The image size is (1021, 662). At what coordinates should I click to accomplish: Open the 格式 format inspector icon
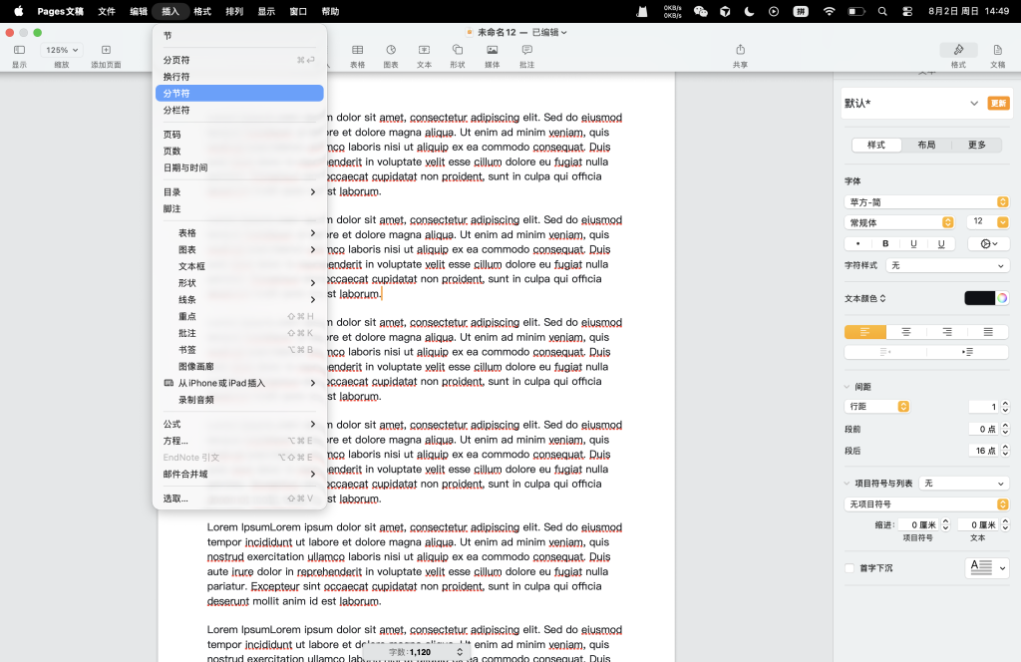[x=958, y=50]
